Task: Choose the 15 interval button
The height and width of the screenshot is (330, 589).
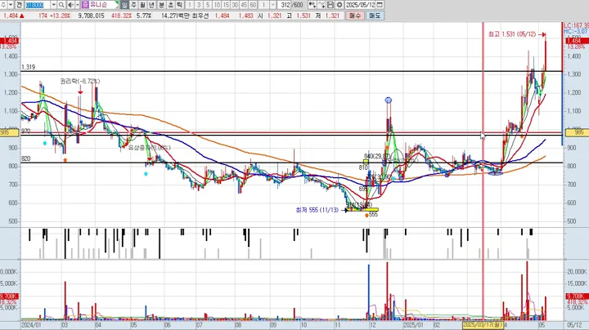Action: [226, 5]
